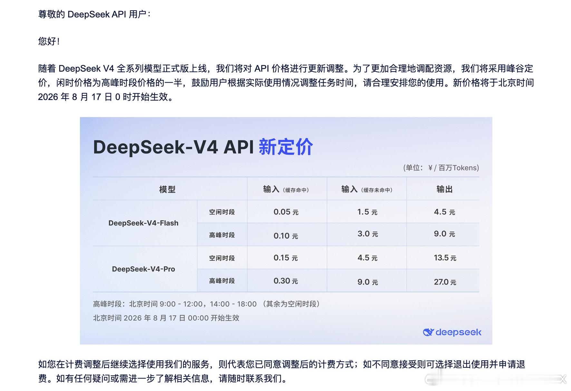
Task: Click "空闲时段" in the DeepSeek-V4-Flash rows
Action: click(x=222, y=212)
